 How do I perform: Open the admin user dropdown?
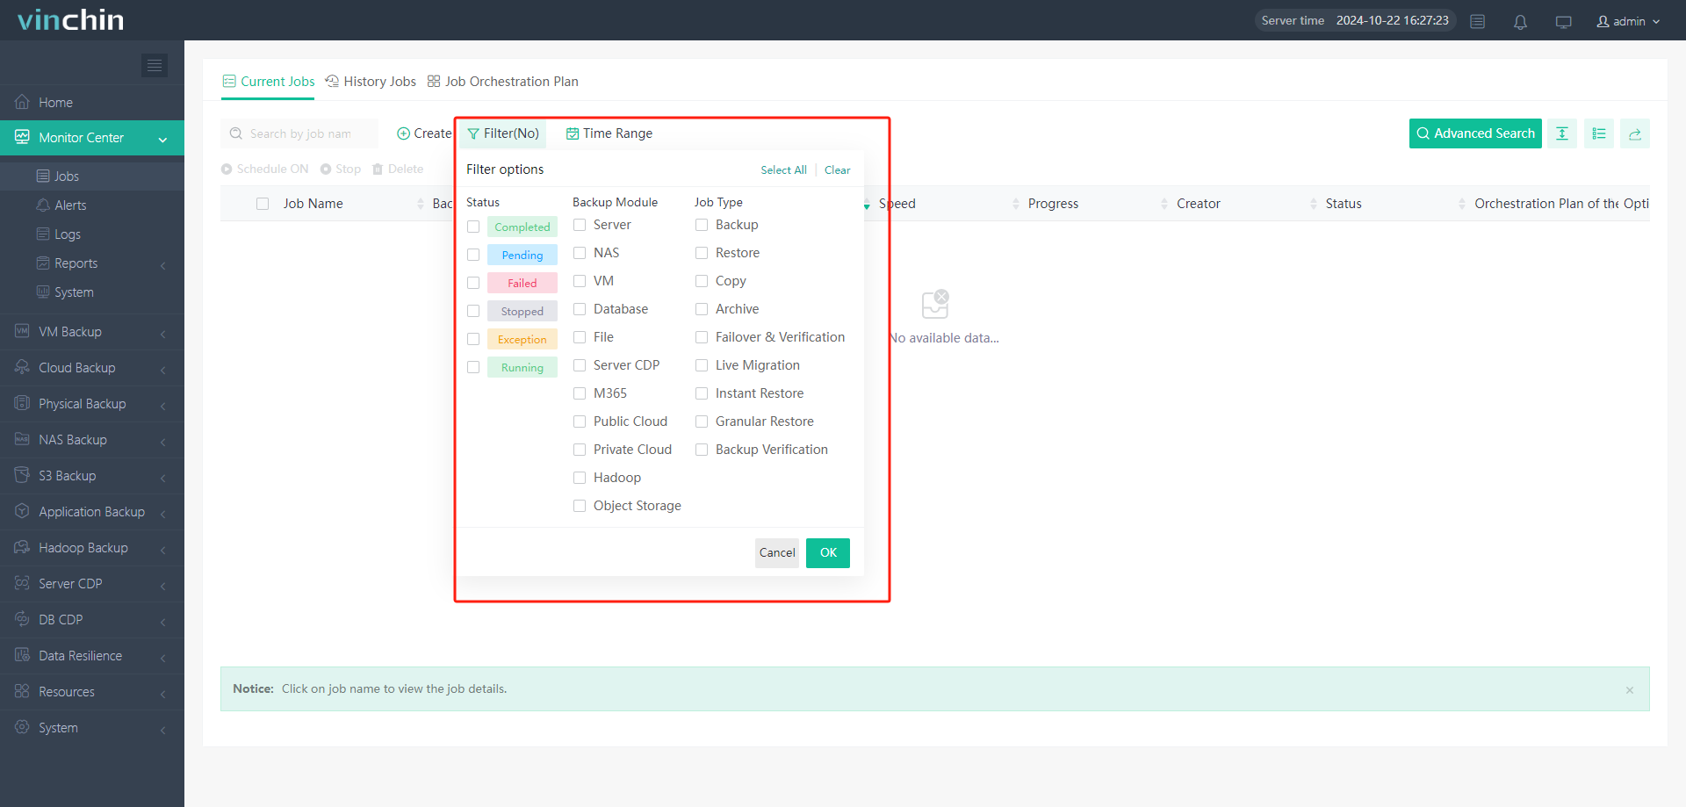1628,21
